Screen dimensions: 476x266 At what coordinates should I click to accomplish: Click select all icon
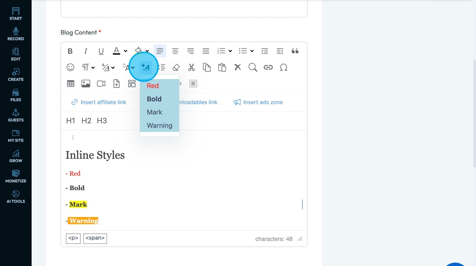[x=193, y=84]
